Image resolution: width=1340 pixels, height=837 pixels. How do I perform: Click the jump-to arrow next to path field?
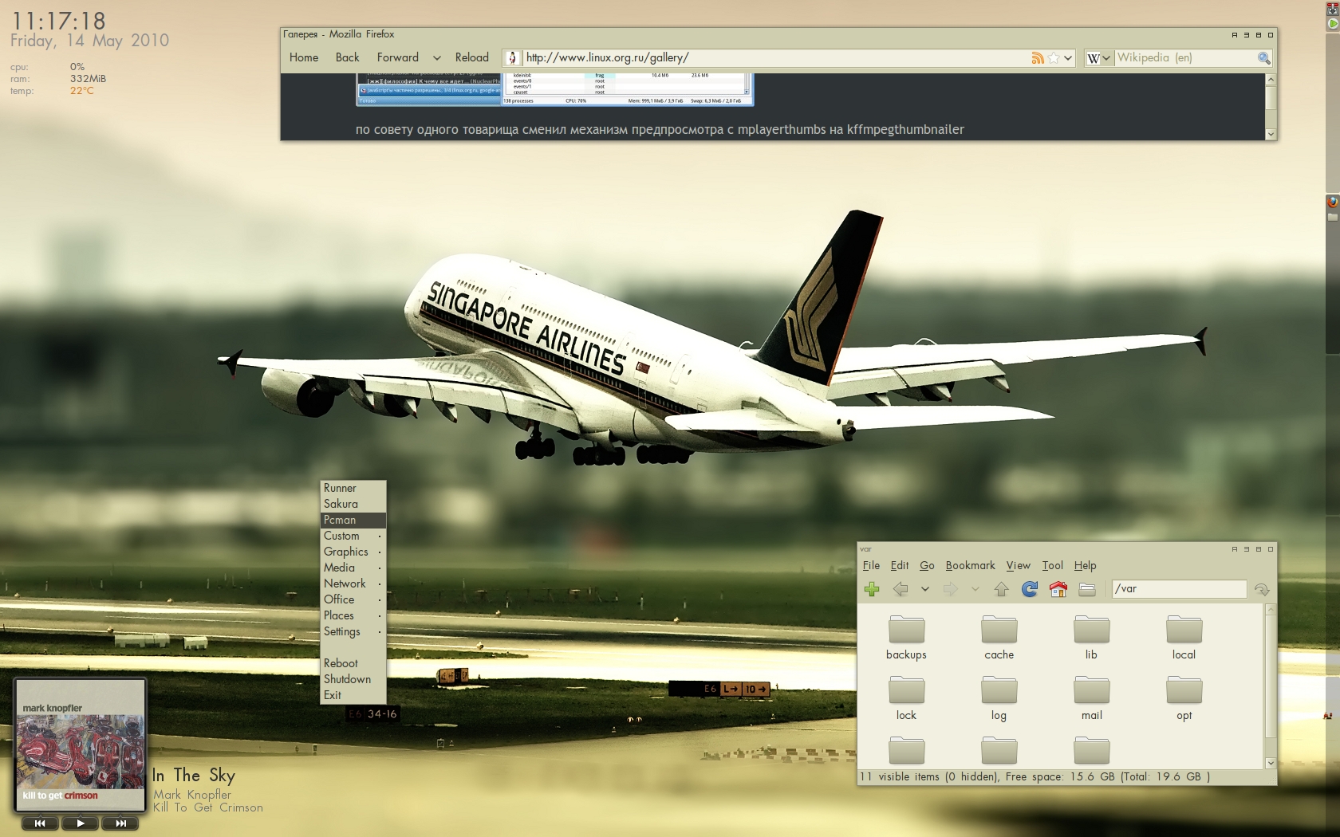[1261, 589]
